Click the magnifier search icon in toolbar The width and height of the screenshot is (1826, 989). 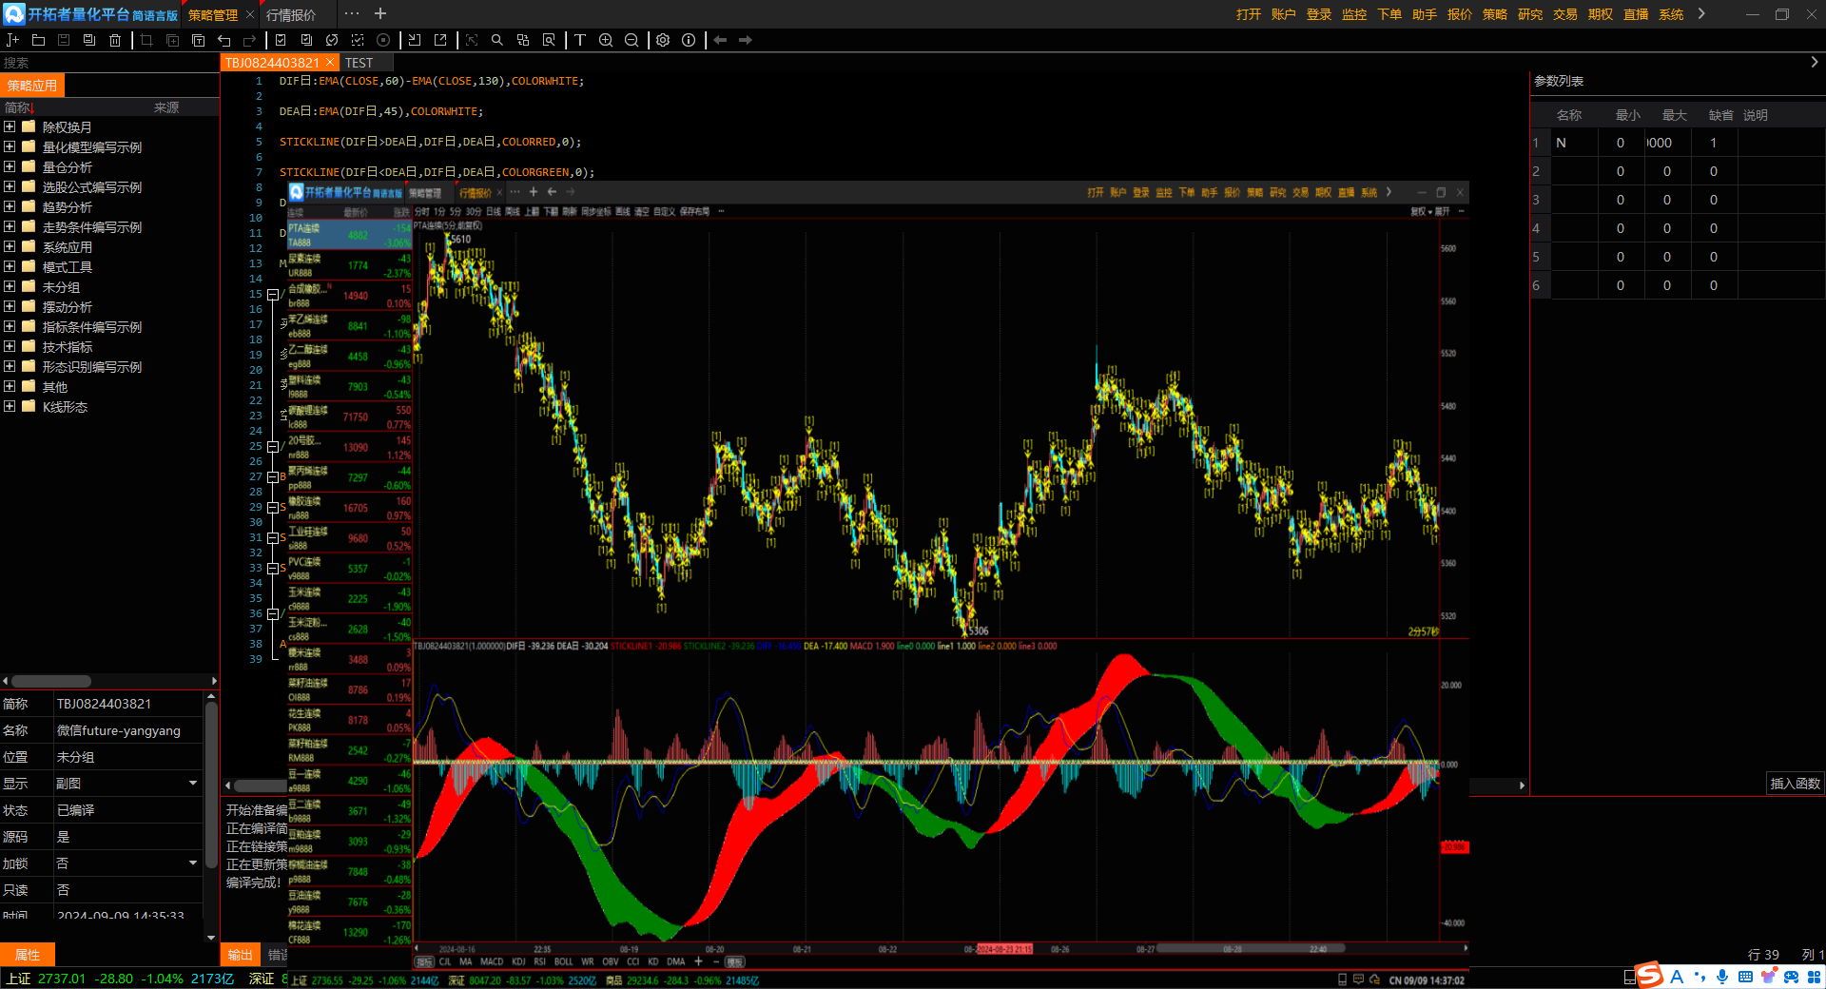pyautogui.click(x=496, y=40)
